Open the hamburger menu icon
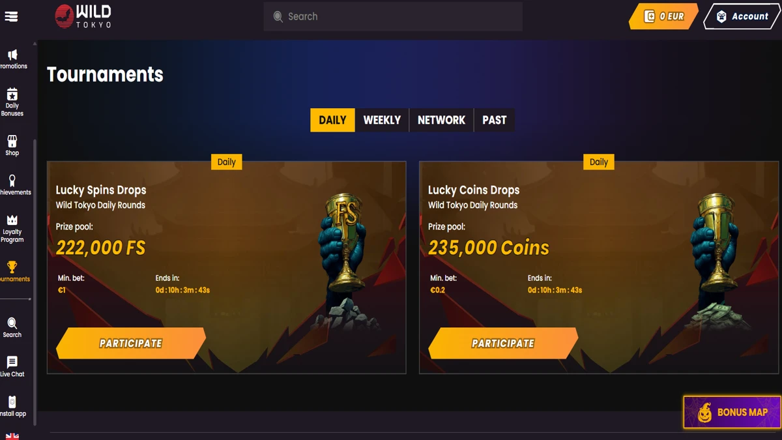This screenshot has width=782, height=440. (x=11, y=16)
